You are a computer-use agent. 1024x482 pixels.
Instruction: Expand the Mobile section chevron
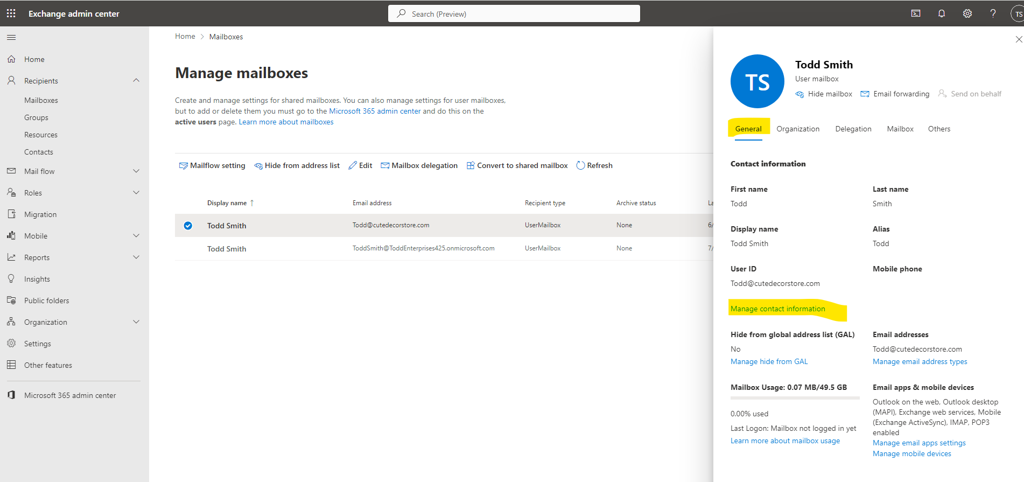tap(136, 235)
